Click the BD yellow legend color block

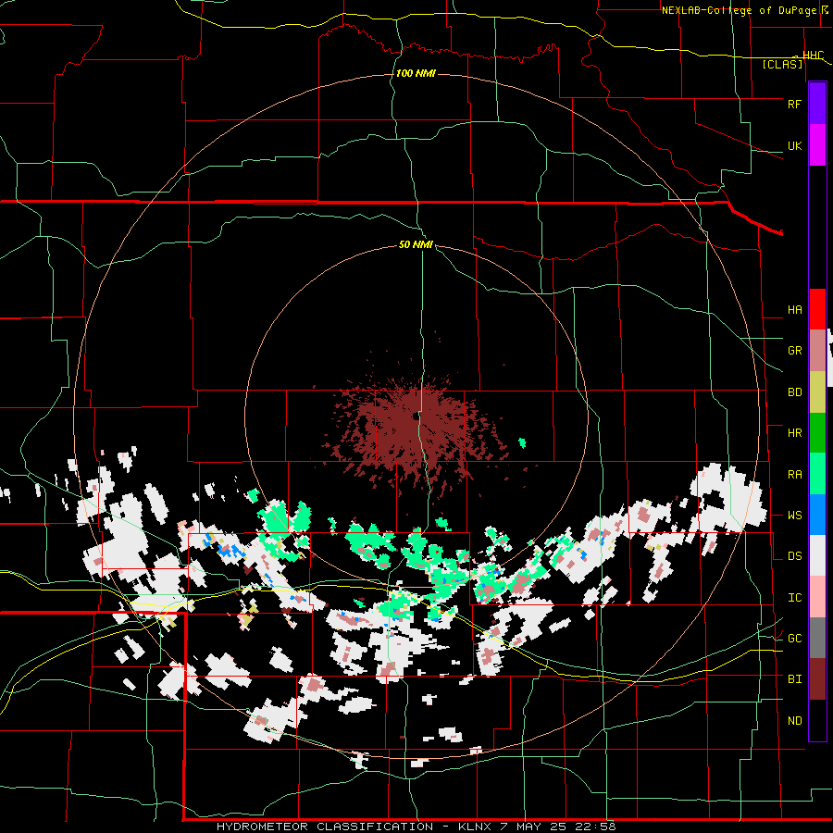point(817,392)
